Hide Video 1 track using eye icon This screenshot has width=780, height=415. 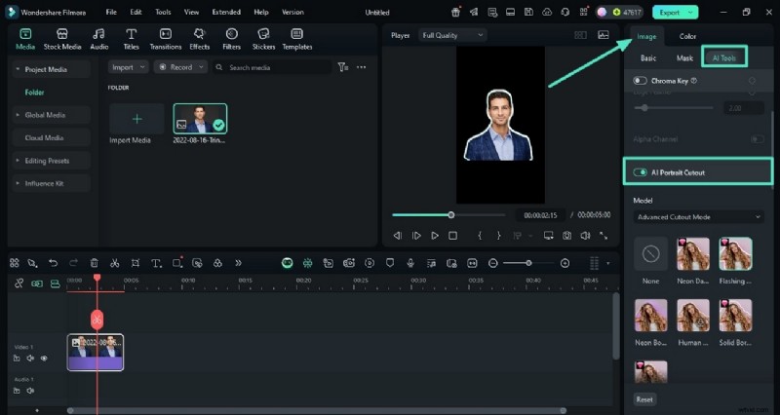point(44,358)
